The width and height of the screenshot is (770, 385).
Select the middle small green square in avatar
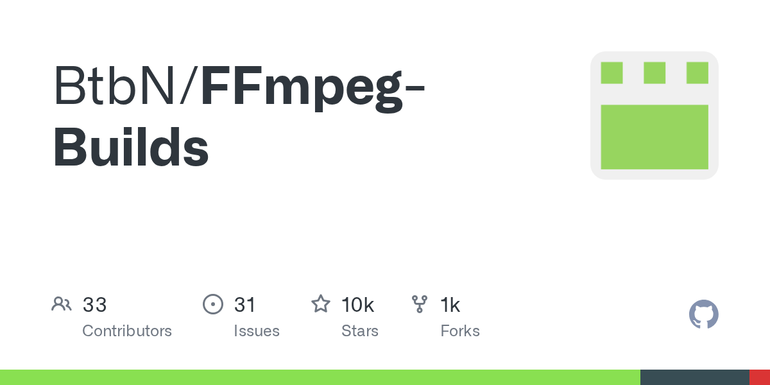654,73
